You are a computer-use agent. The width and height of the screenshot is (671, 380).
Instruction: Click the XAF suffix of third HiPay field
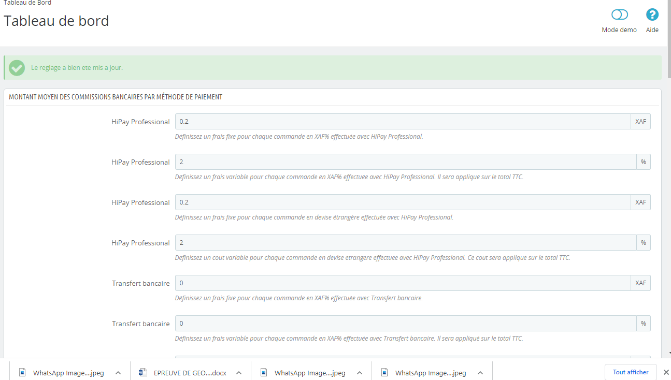641,202
